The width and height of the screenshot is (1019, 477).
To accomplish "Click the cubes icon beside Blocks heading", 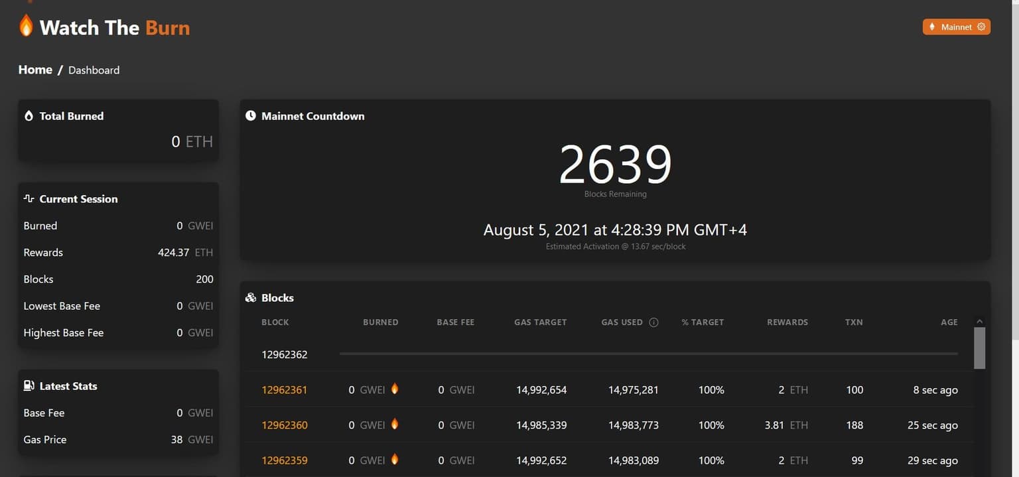I will [251, 298].
